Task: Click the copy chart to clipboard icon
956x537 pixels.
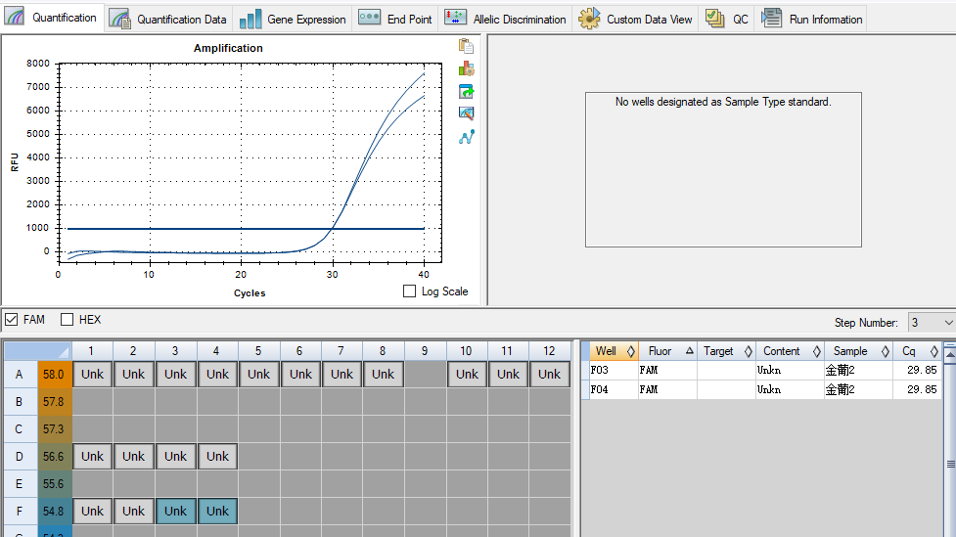Action: (467, 46)
